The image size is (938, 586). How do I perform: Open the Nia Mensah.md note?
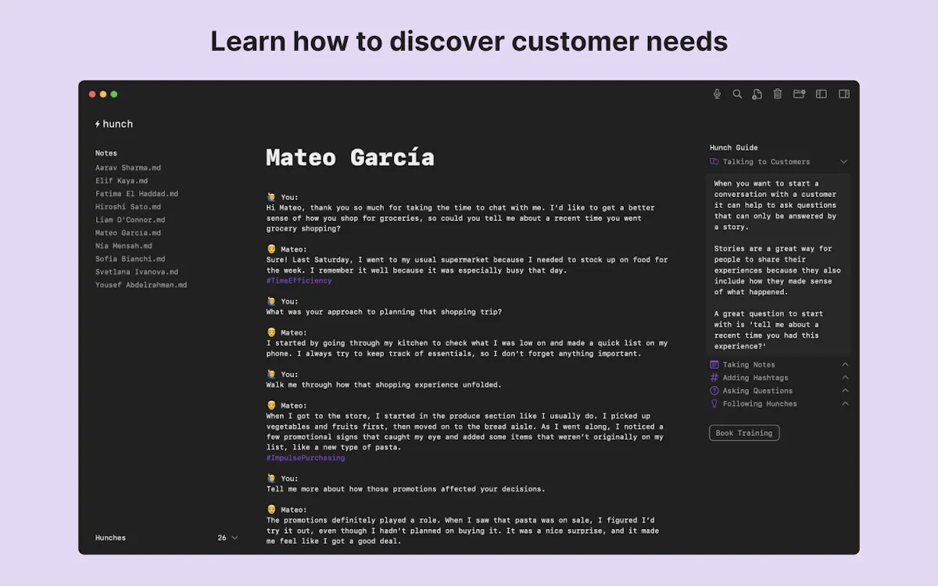coord(124,245)
